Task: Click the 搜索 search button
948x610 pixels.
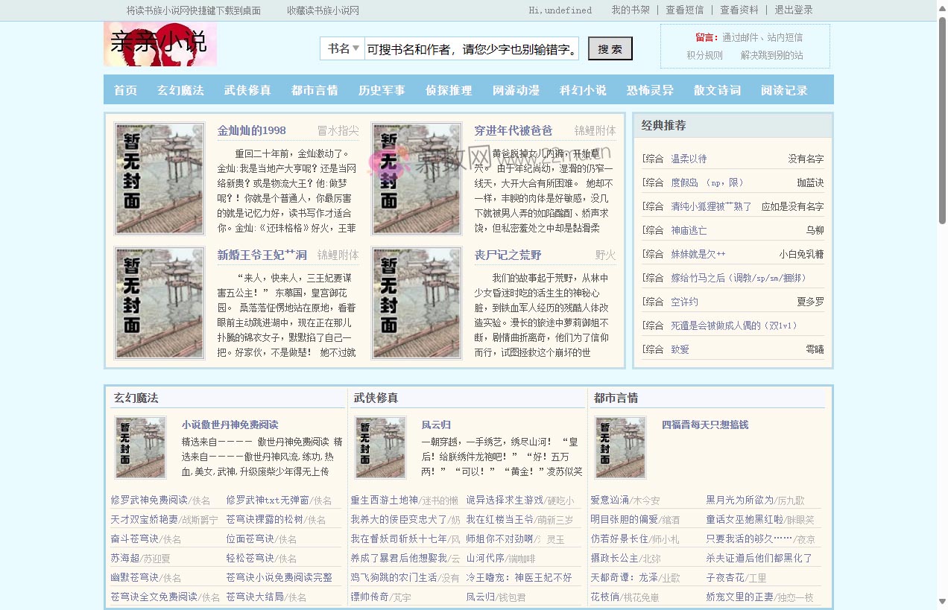Action: pos(610,48)
